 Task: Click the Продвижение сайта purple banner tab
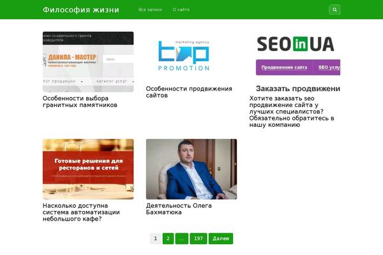tap(284, 68)
